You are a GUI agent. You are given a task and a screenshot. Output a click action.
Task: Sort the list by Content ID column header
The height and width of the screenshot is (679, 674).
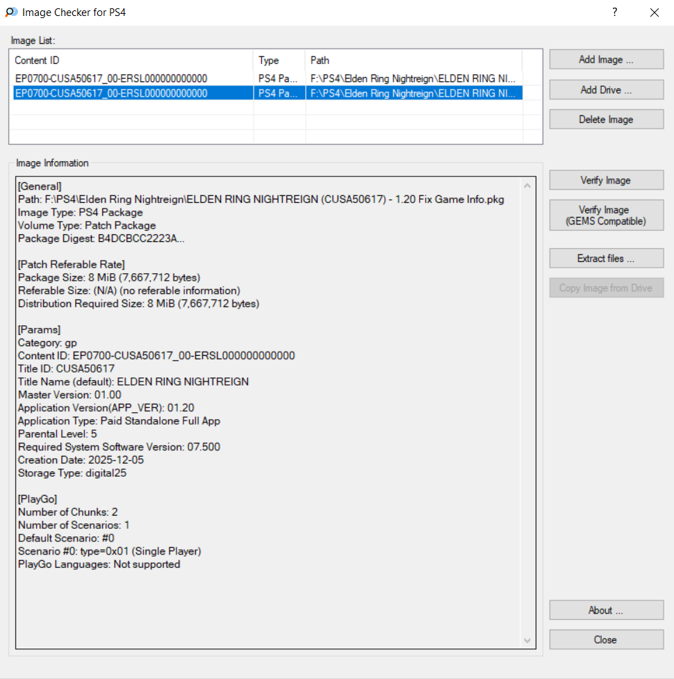coord(132,60)
